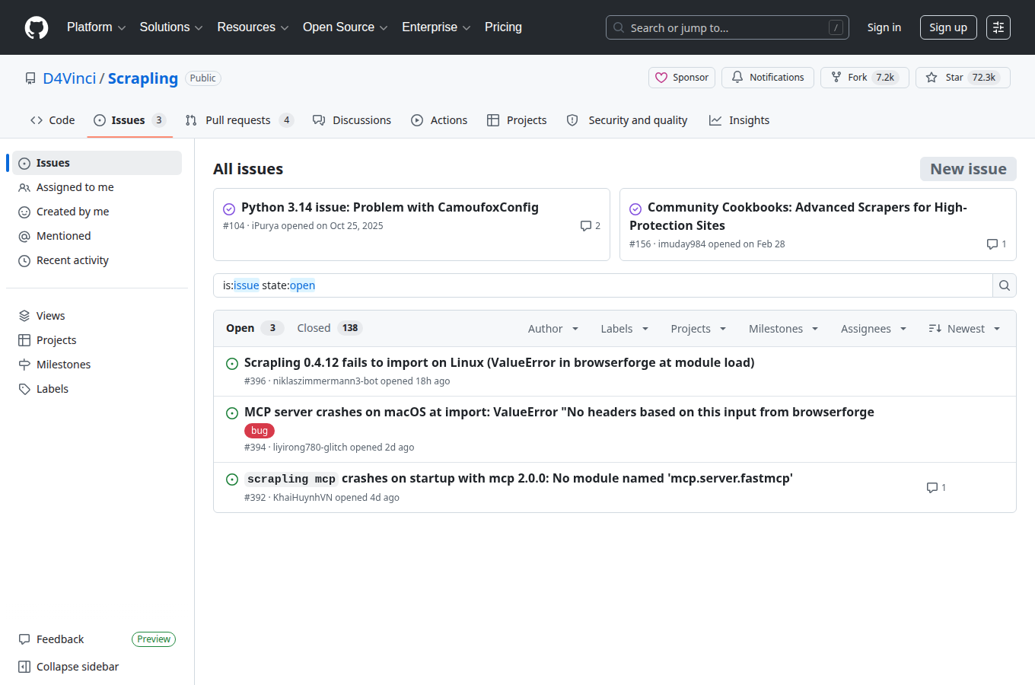
Task: Click comment icon on Community Cookbooks card
Action: 992,244
